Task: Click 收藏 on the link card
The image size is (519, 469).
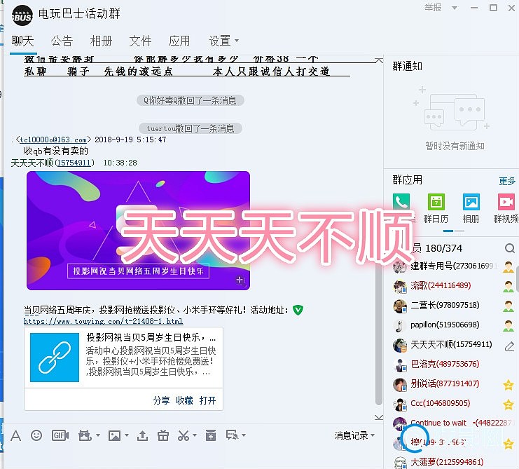Action: click(184, 400)
